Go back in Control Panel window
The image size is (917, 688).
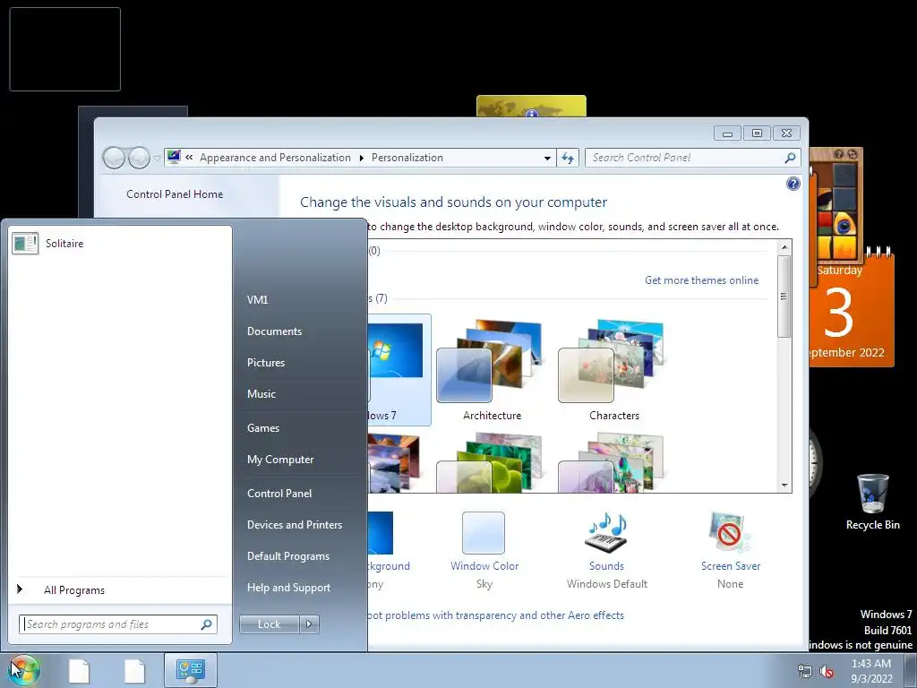[x=114, y=158]
